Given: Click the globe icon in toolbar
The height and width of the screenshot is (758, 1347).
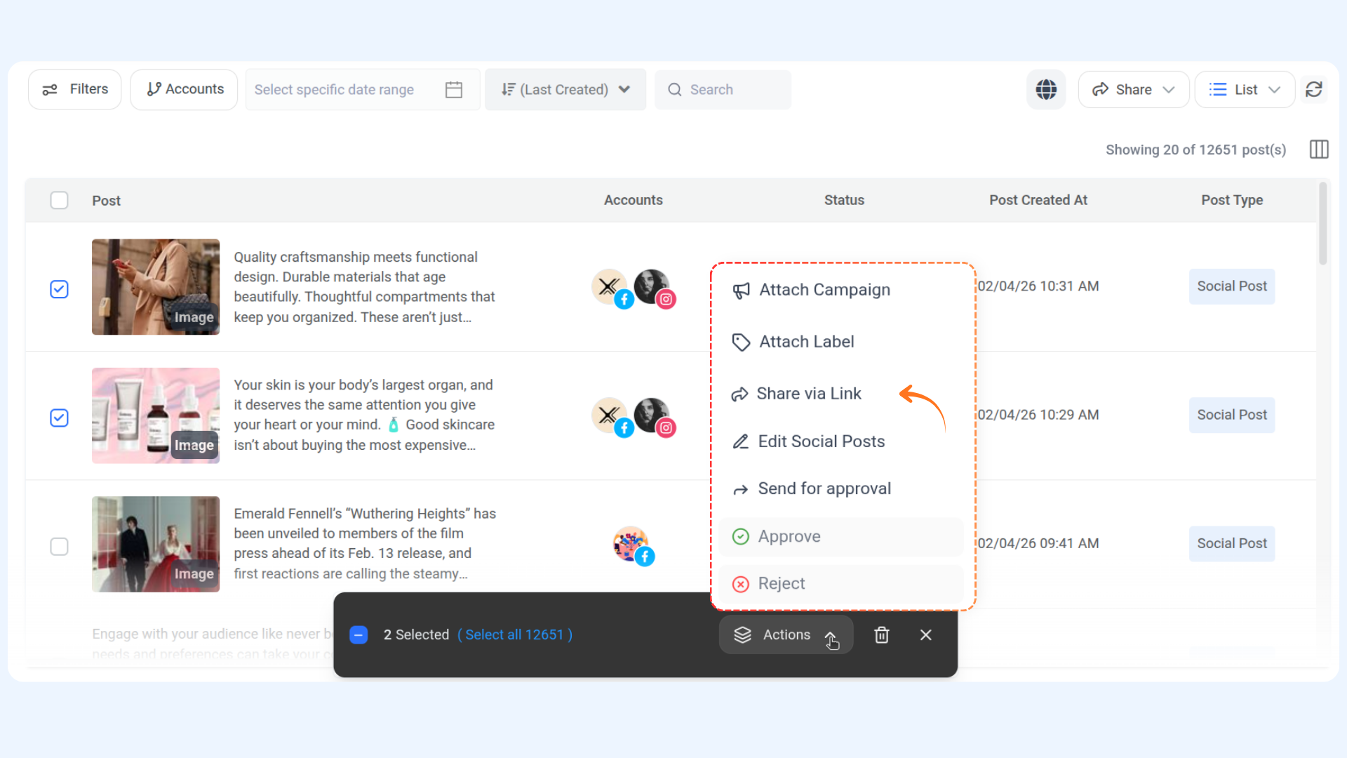Looking at the screenshot, I should tap(1046, 89).
